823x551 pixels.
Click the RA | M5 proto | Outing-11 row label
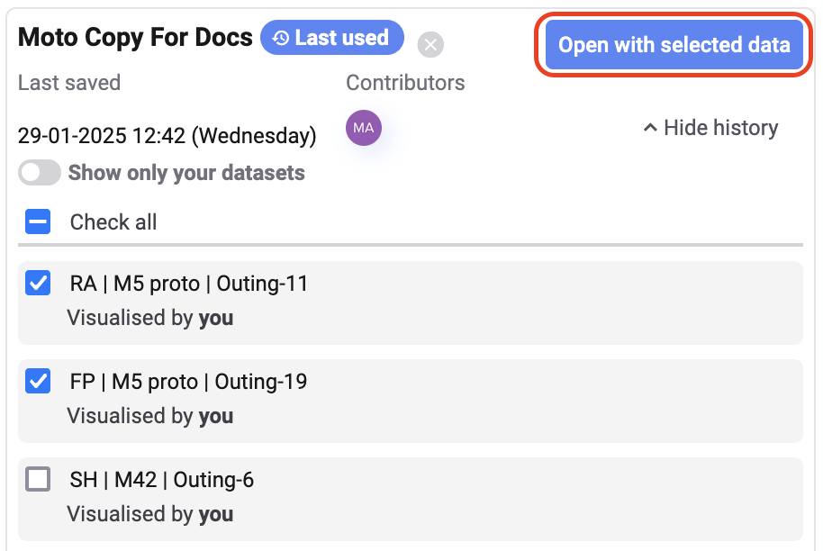click(x=189, y=285)
